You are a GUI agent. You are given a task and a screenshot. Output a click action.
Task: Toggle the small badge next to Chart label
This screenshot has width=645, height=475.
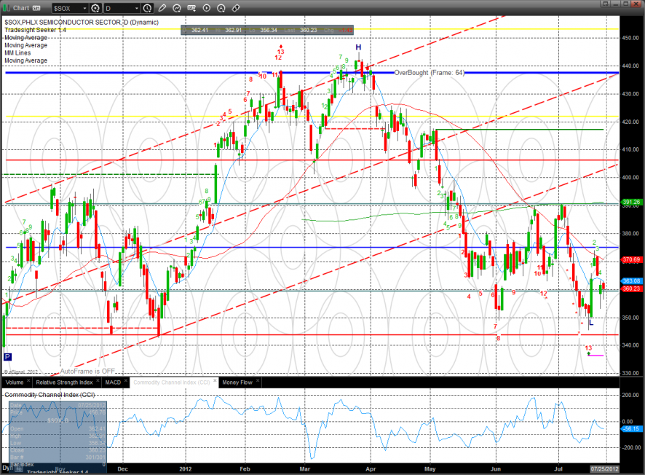click(36, 8)
